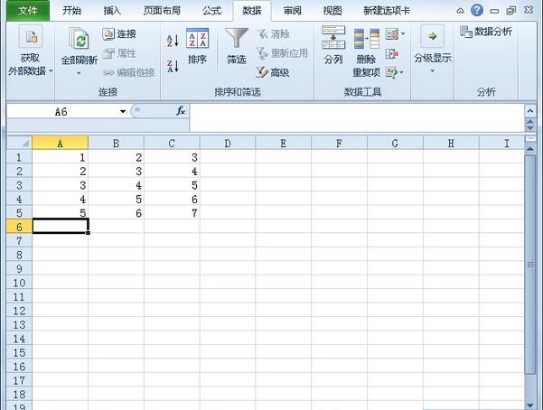
Task: Expand the Name Box dropdown arrow
Action: (x=123, y=111)
